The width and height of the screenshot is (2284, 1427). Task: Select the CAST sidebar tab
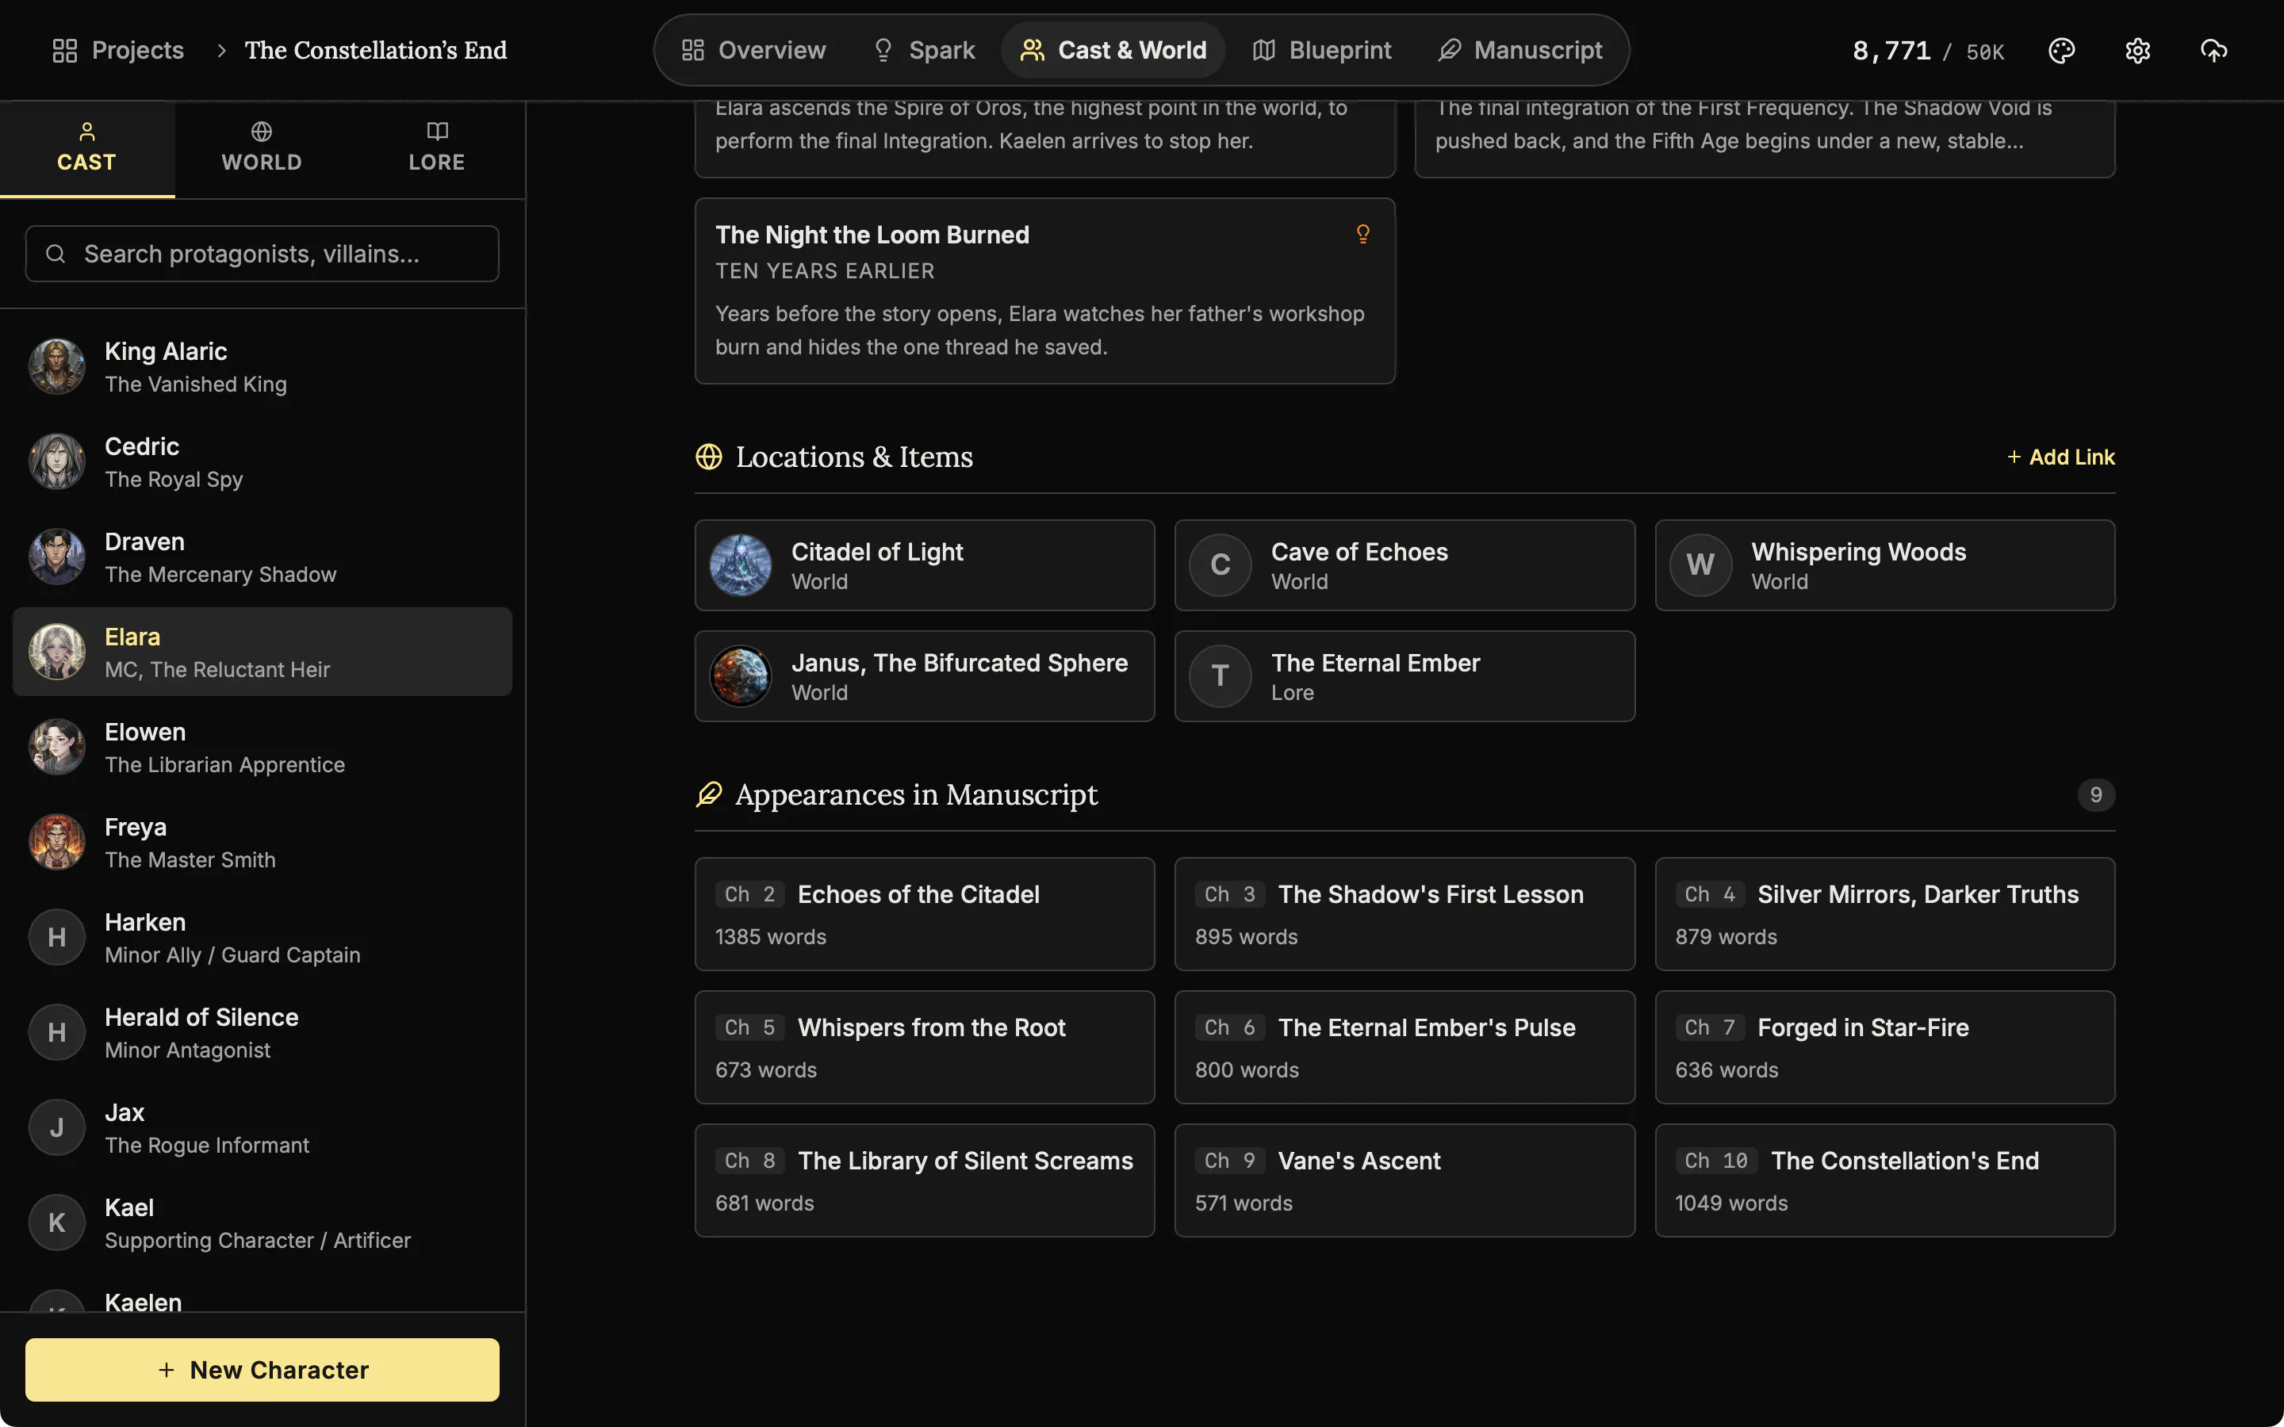point(86,148)
